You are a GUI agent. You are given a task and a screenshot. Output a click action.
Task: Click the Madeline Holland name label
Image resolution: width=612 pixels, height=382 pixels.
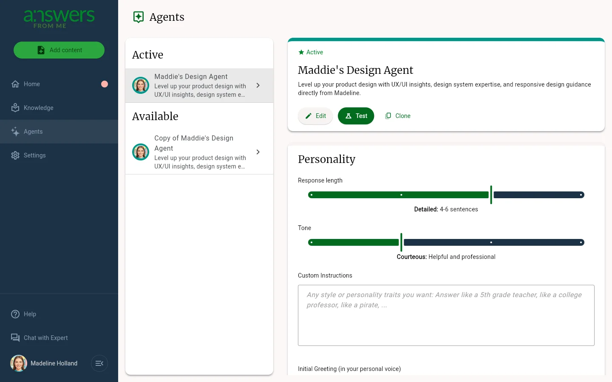(54, 363)
